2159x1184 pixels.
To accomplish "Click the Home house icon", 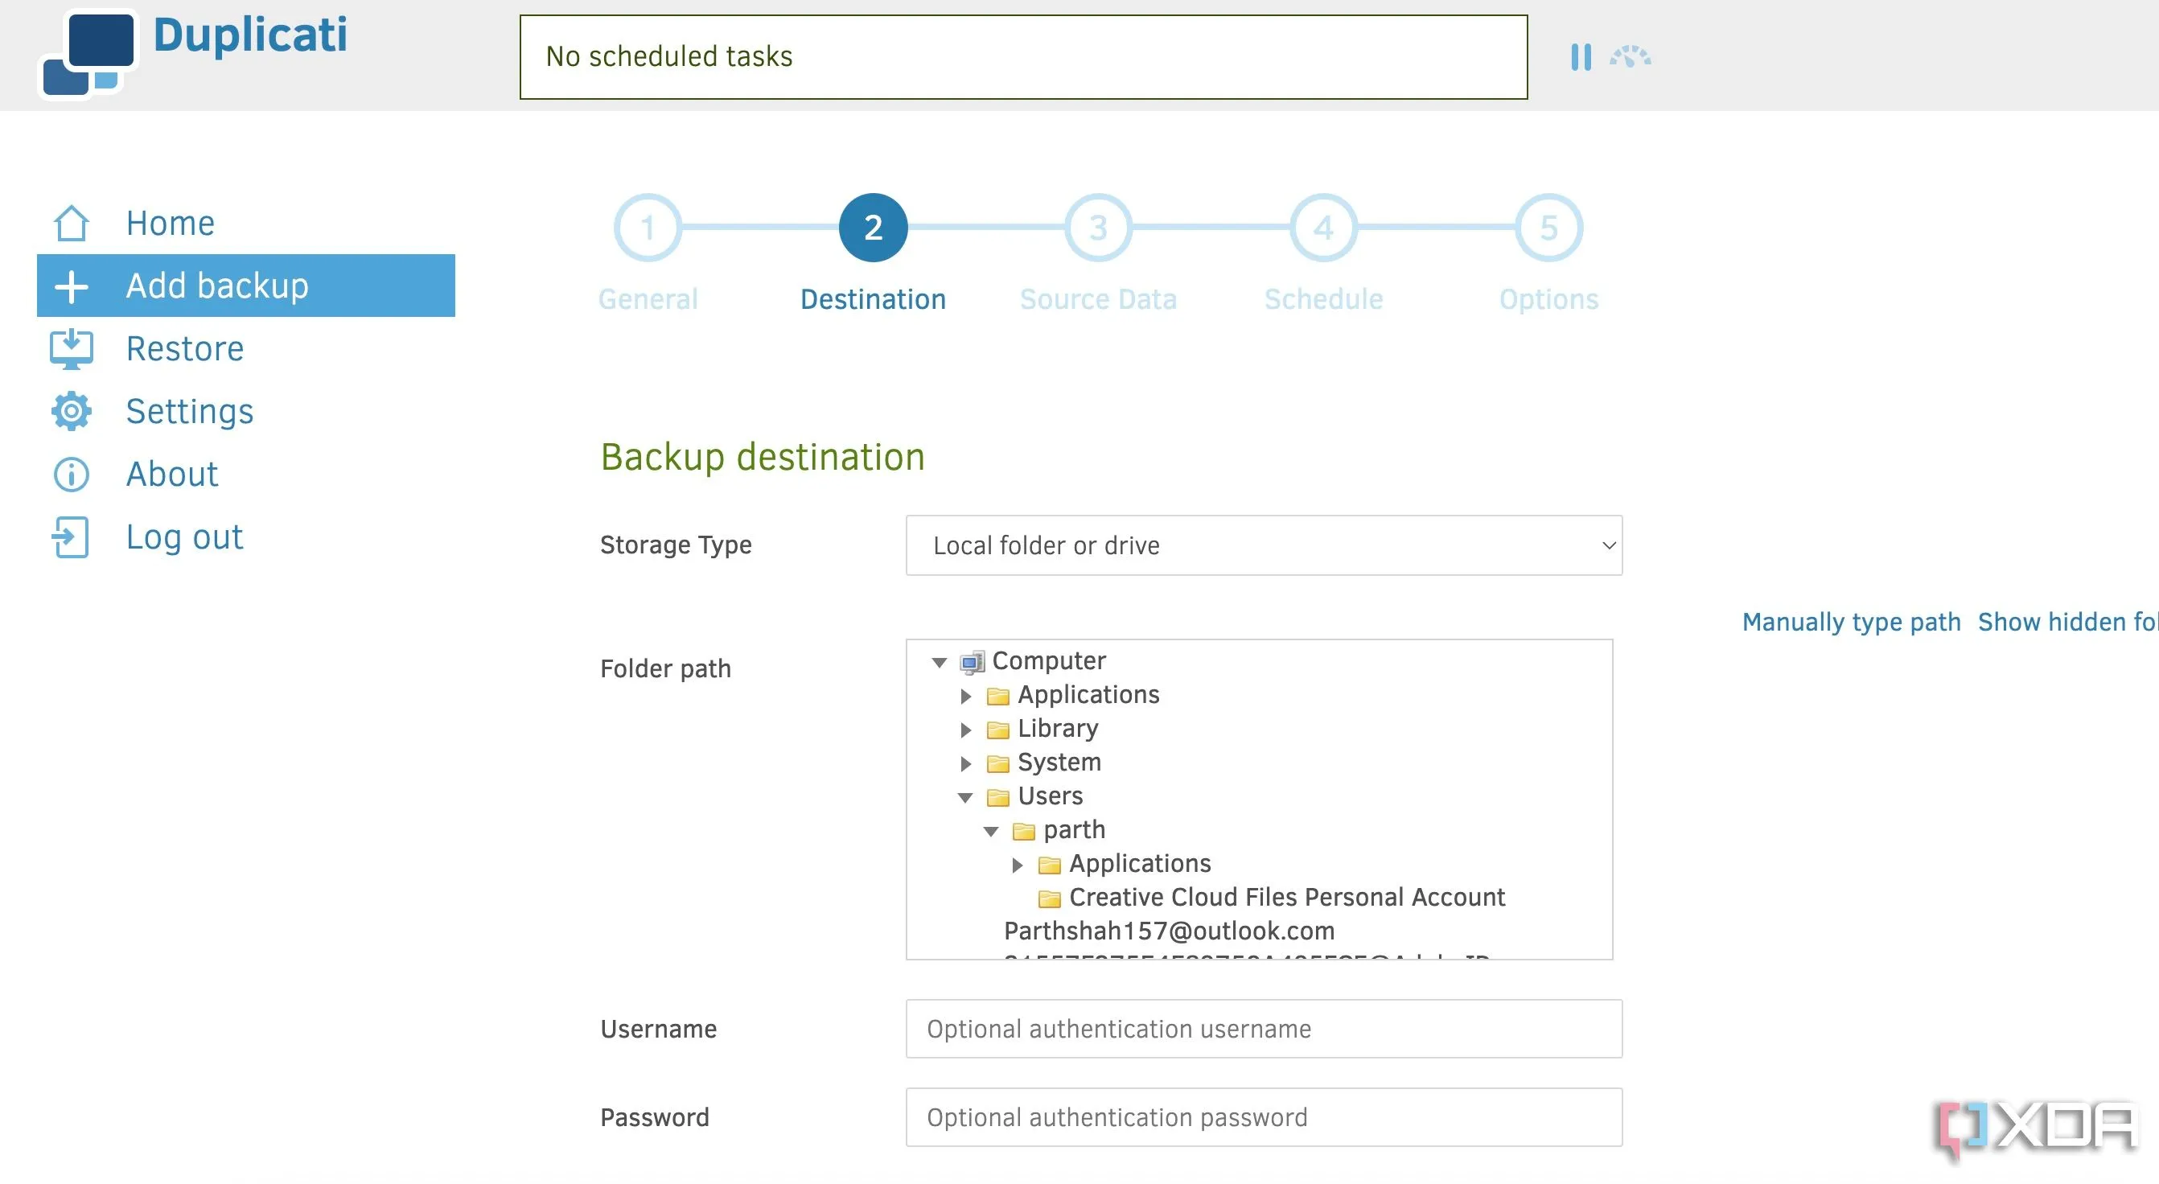I will pos(72,223).
